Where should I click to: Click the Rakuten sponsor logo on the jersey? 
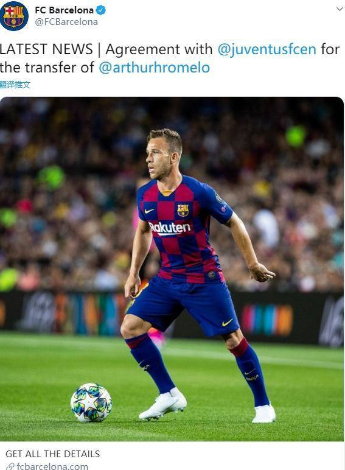[170, 228]
